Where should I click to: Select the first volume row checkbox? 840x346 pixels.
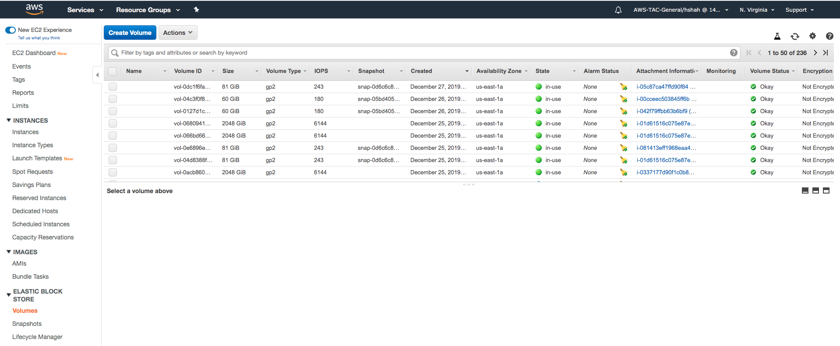(x=113, y=87)
